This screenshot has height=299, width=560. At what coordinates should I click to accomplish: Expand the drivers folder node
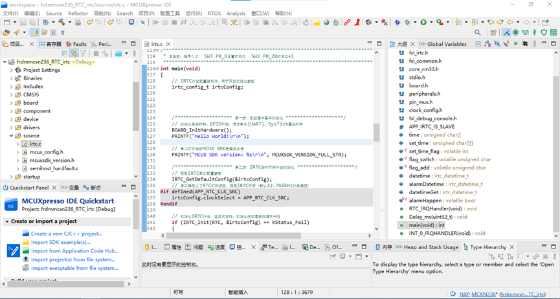[x=11, y=127]
